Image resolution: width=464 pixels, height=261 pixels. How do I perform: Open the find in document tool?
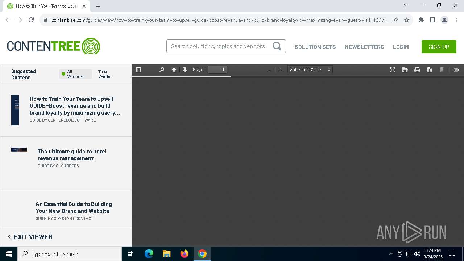click(162, 70)
